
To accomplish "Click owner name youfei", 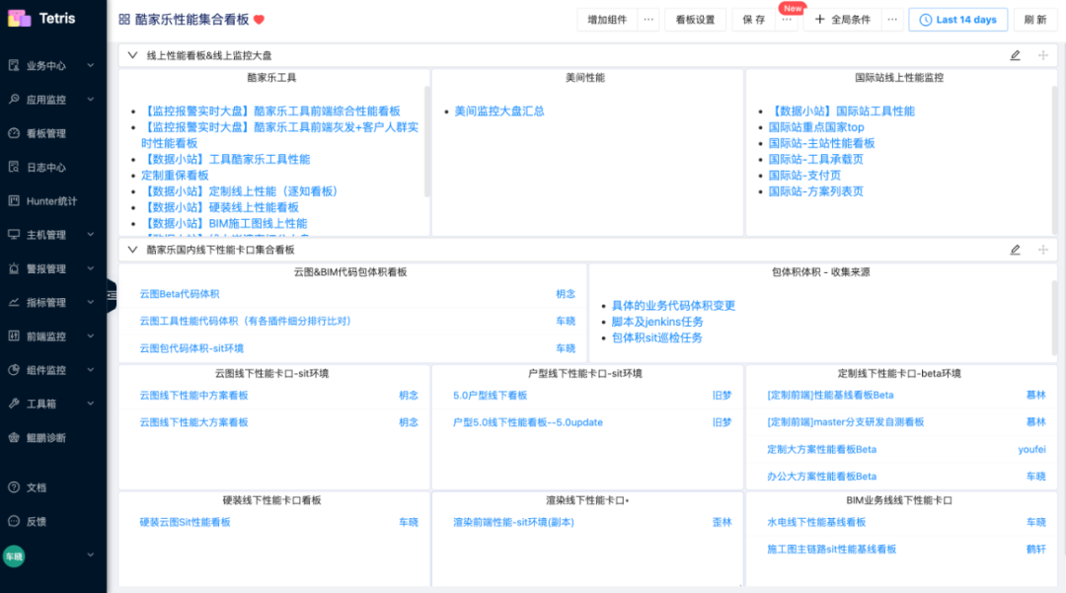I will tap(1031, 449).
